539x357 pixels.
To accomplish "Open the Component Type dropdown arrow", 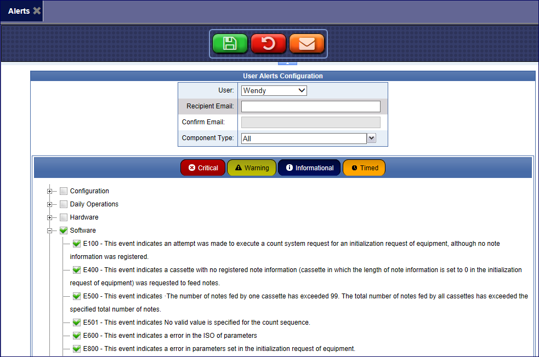I will [x=371, y=139].
